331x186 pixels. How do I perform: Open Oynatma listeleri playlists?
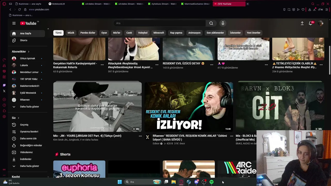point(27,131)
